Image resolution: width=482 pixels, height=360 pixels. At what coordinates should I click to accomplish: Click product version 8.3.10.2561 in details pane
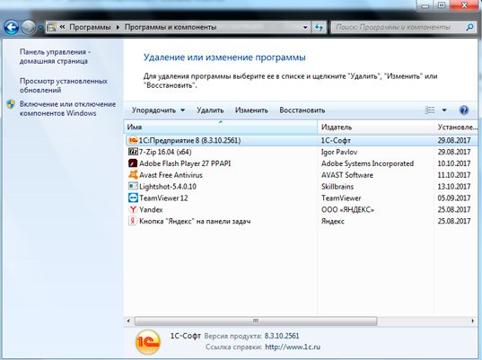tap(282, 336)
